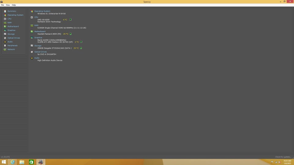Click the Single-Channel DDR3 RAM details text
The width and height of the screenshot is (294, 165).
[62, 28]
